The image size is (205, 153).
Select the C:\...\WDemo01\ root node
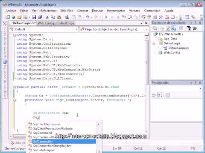171,34
